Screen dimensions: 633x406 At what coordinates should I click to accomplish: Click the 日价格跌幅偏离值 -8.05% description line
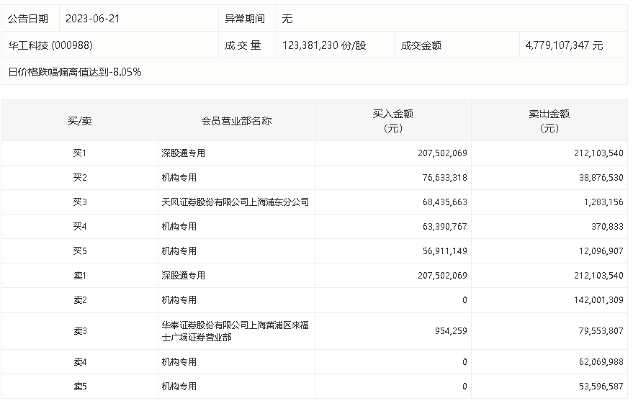click(75, 72)
